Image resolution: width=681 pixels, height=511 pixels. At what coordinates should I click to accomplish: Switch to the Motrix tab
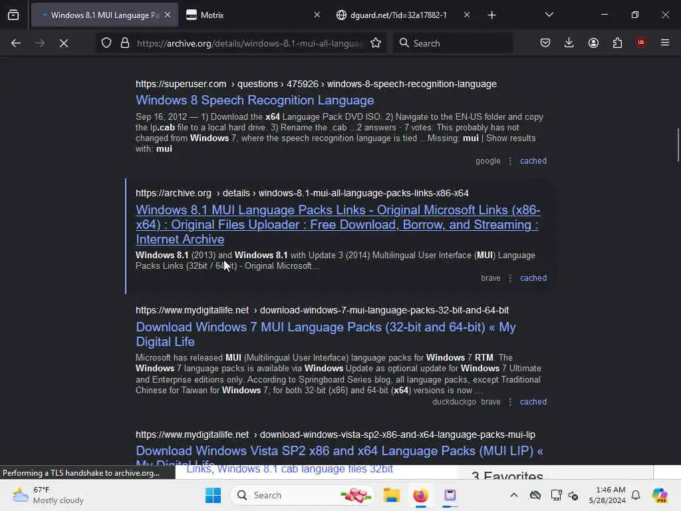click(x=253, y=15)
